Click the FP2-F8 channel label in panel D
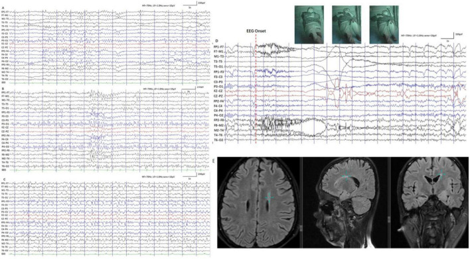This screenshot has height=259, width=470. tap(218, 121)
